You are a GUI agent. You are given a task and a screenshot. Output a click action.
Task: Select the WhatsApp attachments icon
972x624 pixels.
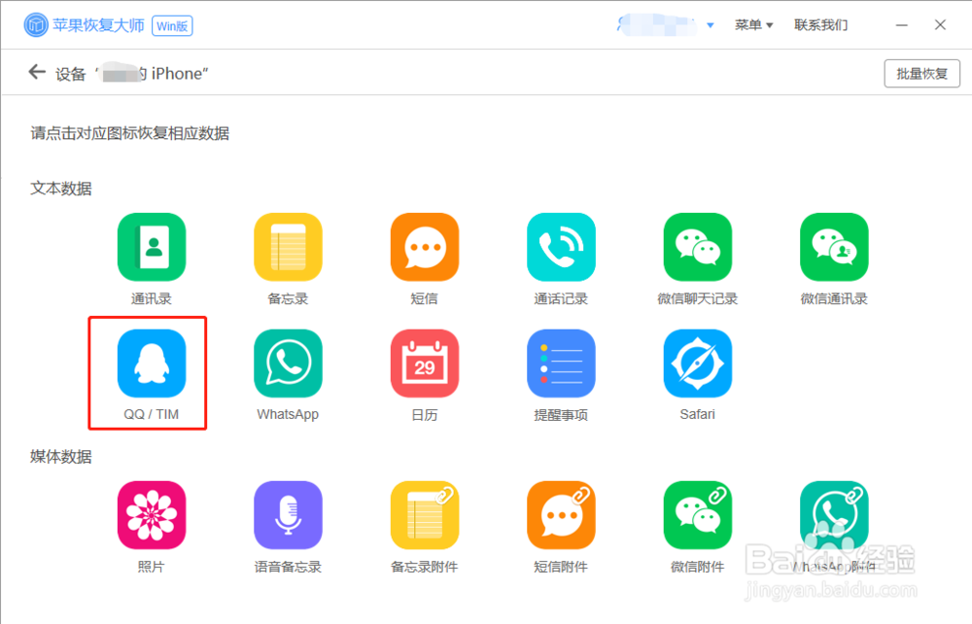834,515
